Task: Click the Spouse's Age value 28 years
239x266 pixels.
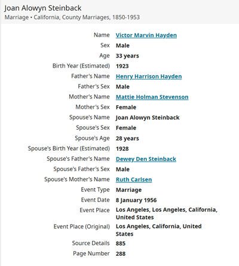Action: coord(127,139)
